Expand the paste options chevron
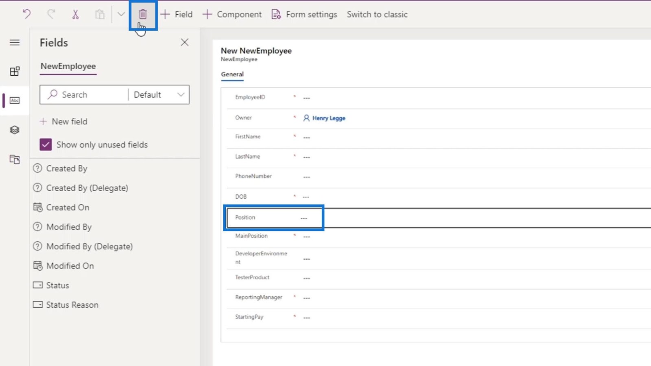 [x=121, y=14]
